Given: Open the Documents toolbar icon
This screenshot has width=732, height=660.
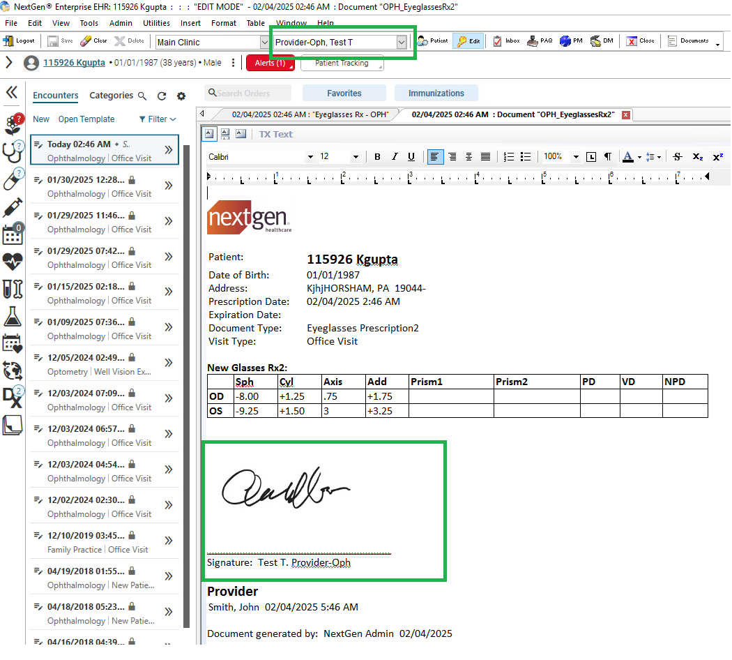Looking at the screenshot, I should pos(688,41).
